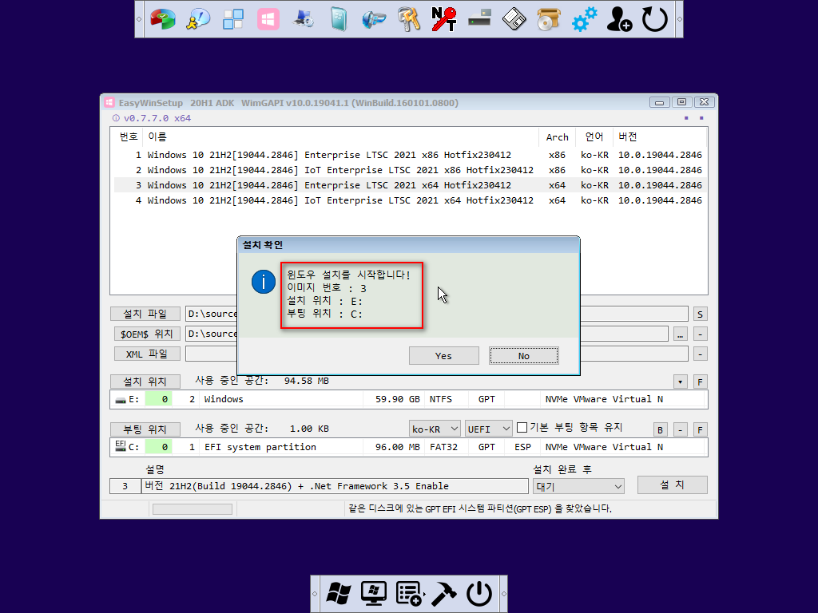The image size is (818, 613).
Task: Open the ko-KR language dropdown
Action: click(435, 429)
